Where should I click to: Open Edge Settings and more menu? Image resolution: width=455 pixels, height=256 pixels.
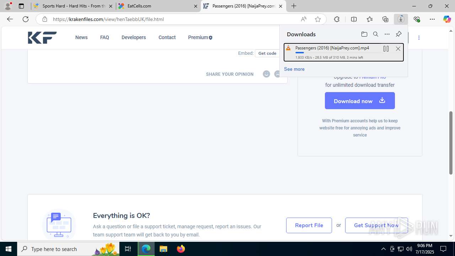(x=432, y=19)
